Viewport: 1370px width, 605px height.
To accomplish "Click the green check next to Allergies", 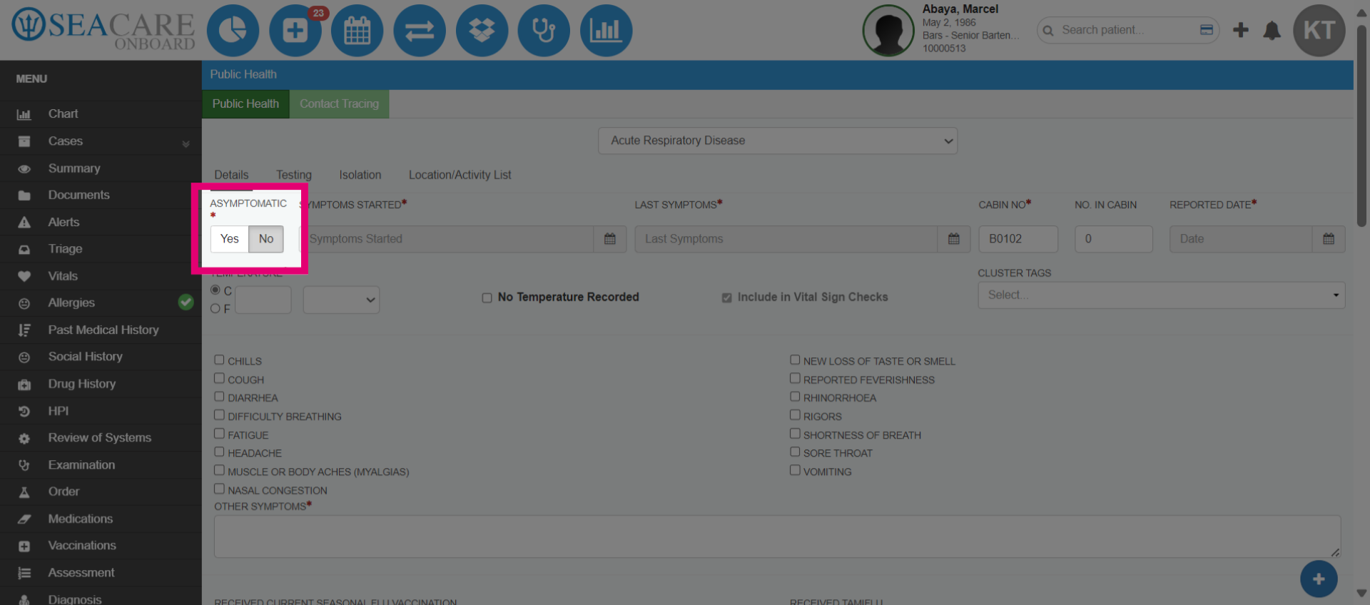I will point(186,302).
